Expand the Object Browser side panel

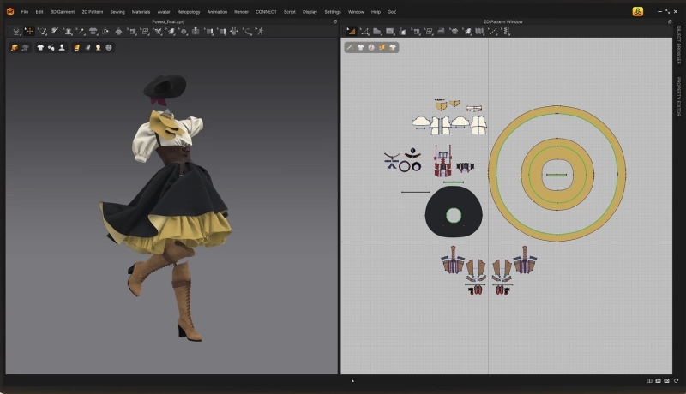pos(678,45)
